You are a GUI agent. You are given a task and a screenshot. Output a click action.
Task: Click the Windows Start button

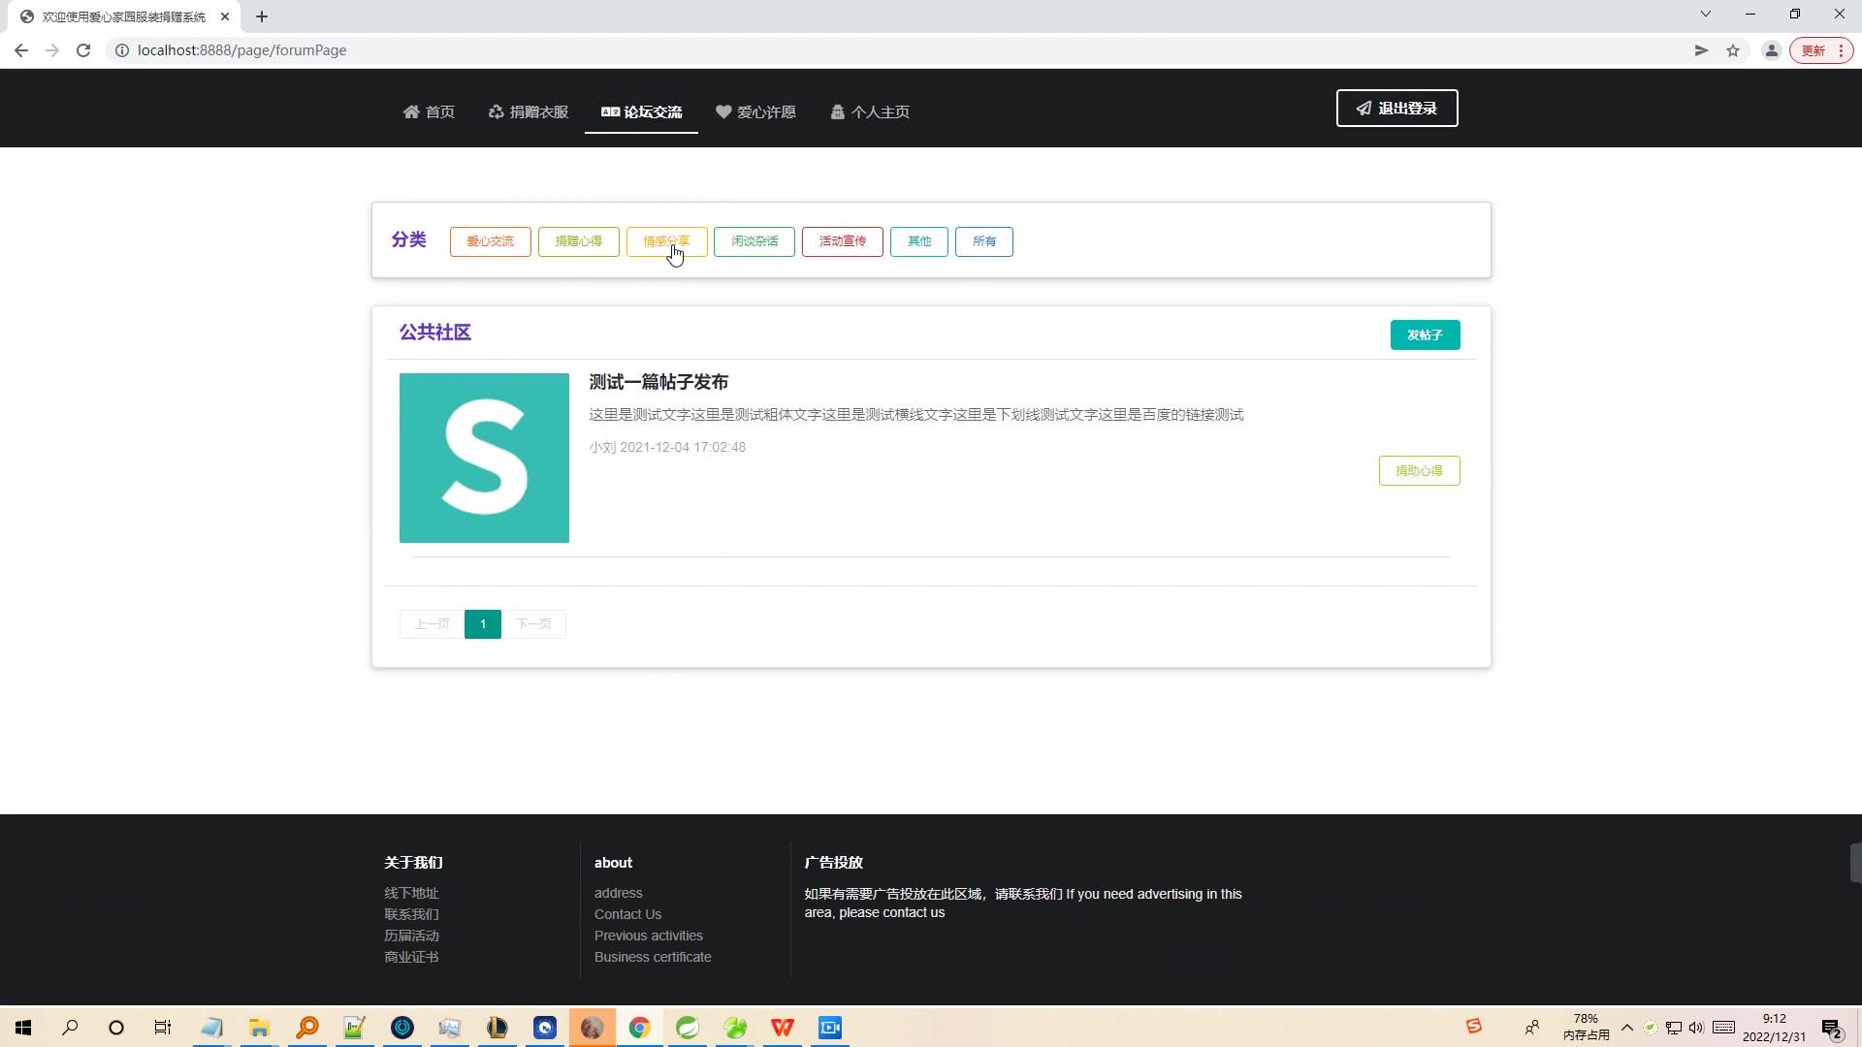pyautogui.click(x=23, y=1028)
